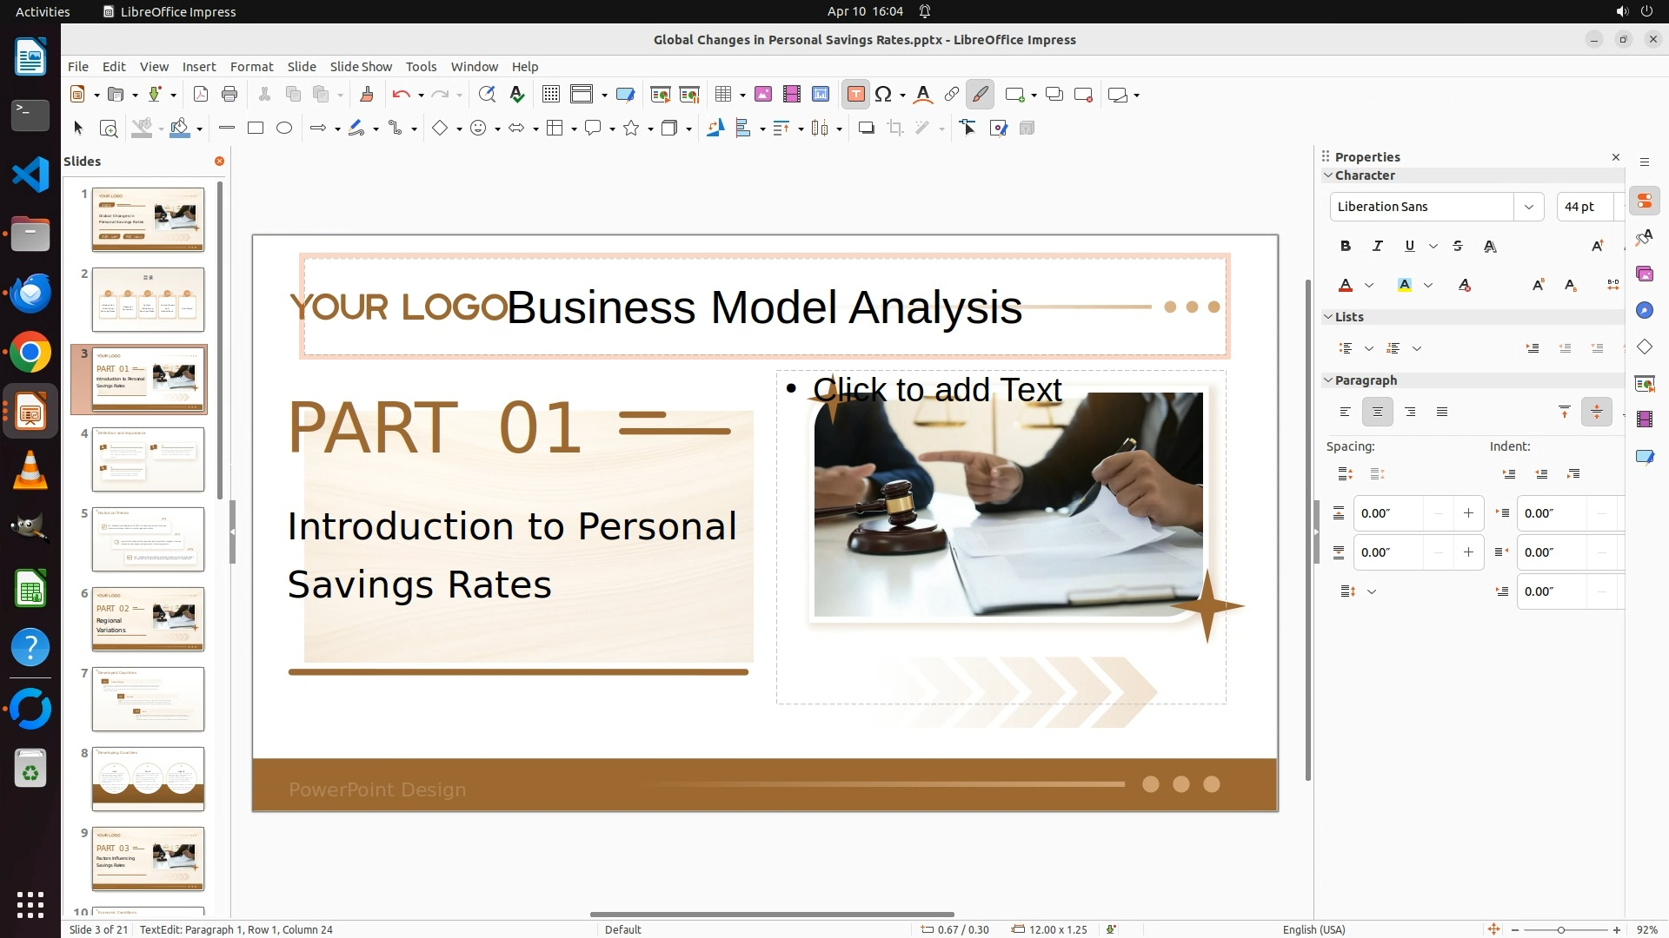The width and height of the screenshot is (1669, 938).
Task: Toggle Italic character formatting
Action: [x=1377, y=247]
